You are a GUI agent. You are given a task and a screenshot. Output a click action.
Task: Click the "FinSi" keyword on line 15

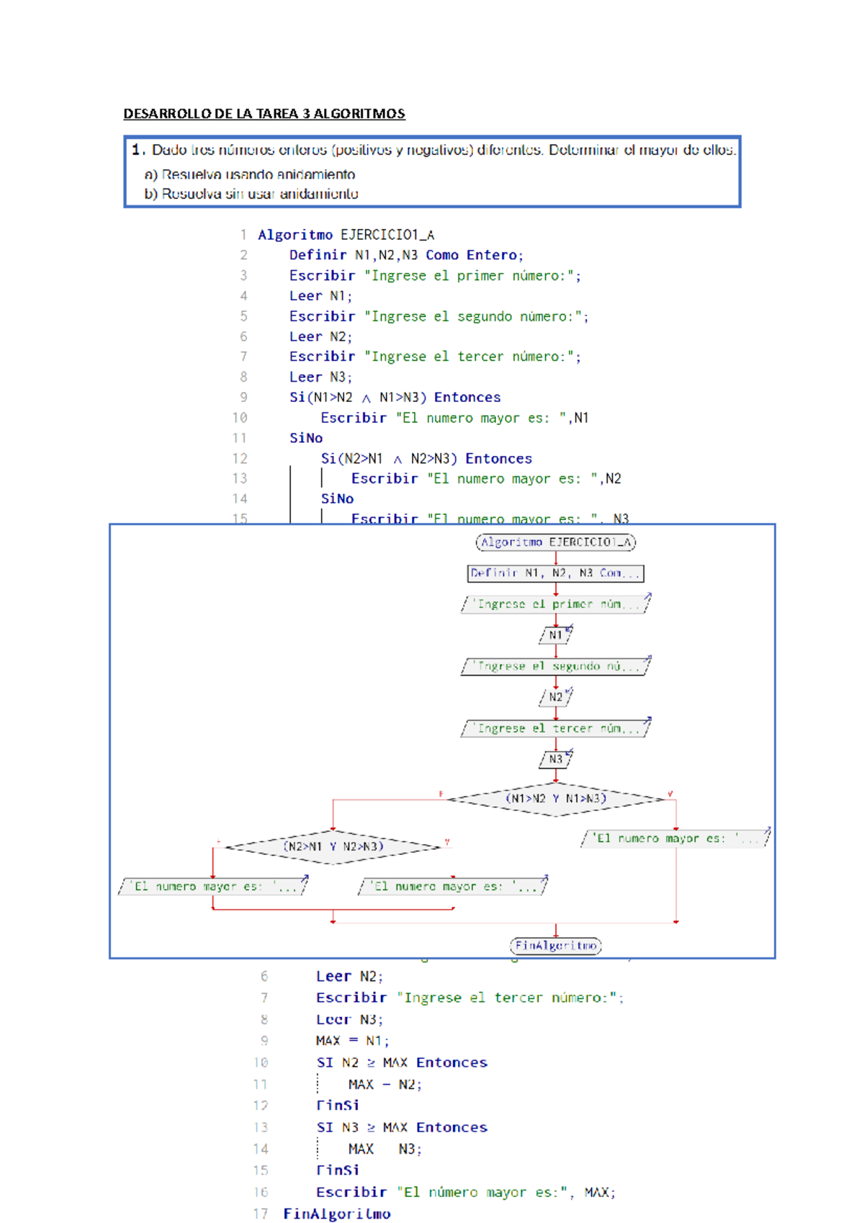pyautogui.click(x=338, y=1170)
